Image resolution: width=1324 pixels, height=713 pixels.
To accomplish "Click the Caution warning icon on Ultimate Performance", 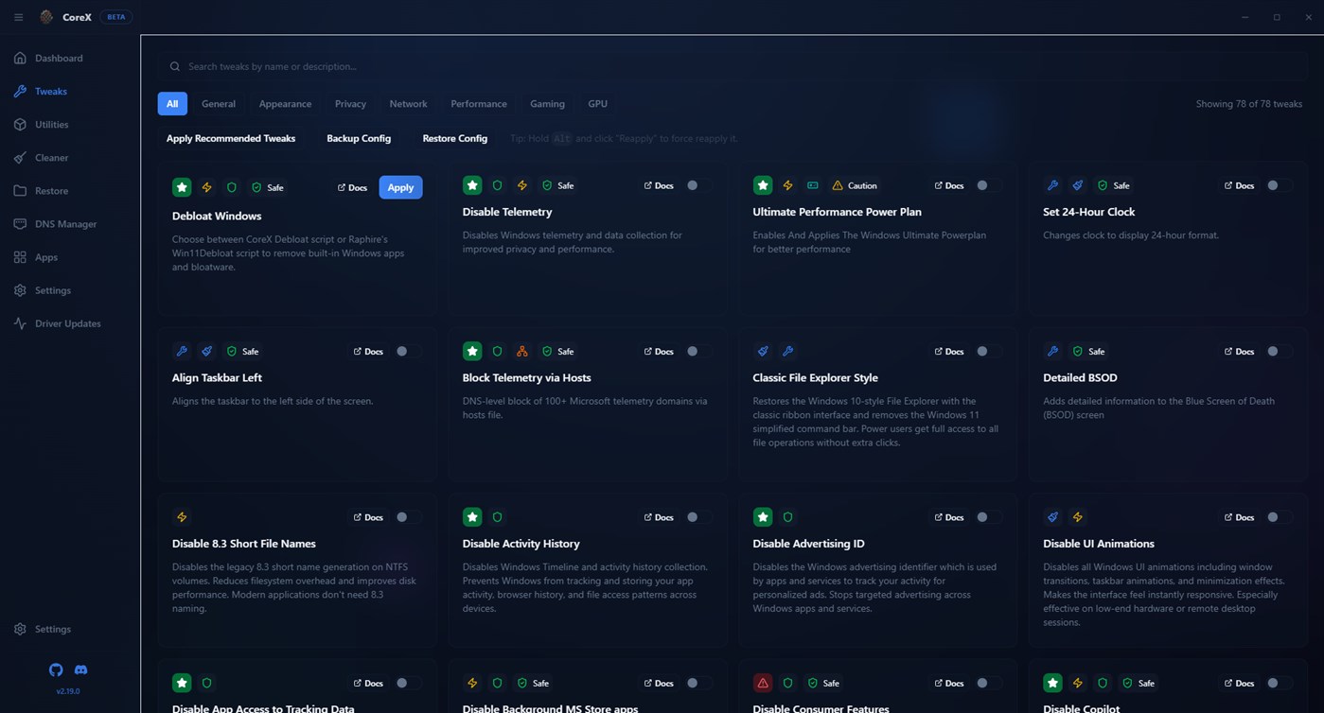I will [837, 185].
